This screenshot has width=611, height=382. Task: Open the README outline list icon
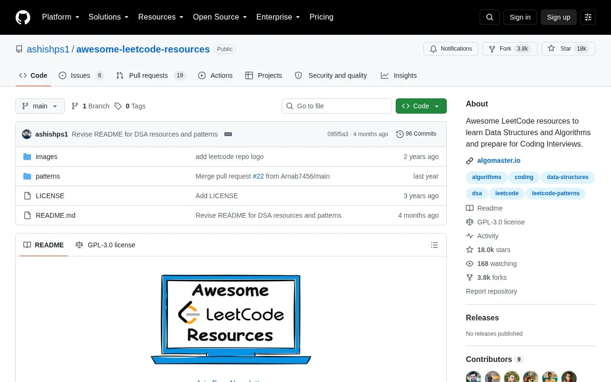coord(434,245)
